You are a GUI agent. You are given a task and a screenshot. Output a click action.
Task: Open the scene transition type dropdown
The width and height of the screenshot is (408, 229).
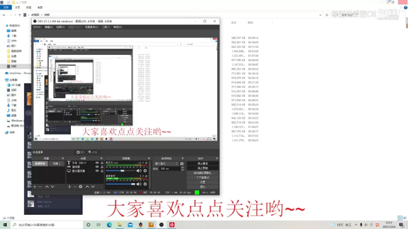166,164
